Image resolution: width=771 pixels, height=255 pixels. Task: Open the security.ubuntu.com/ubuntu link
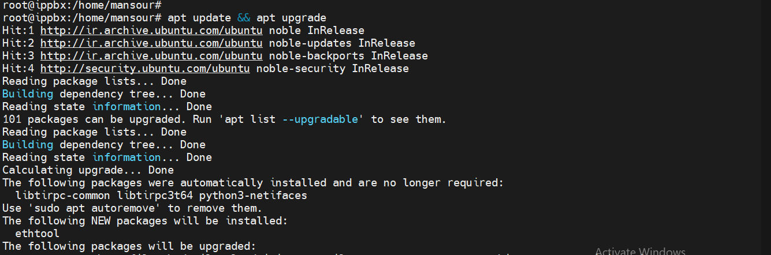point(145,69)
